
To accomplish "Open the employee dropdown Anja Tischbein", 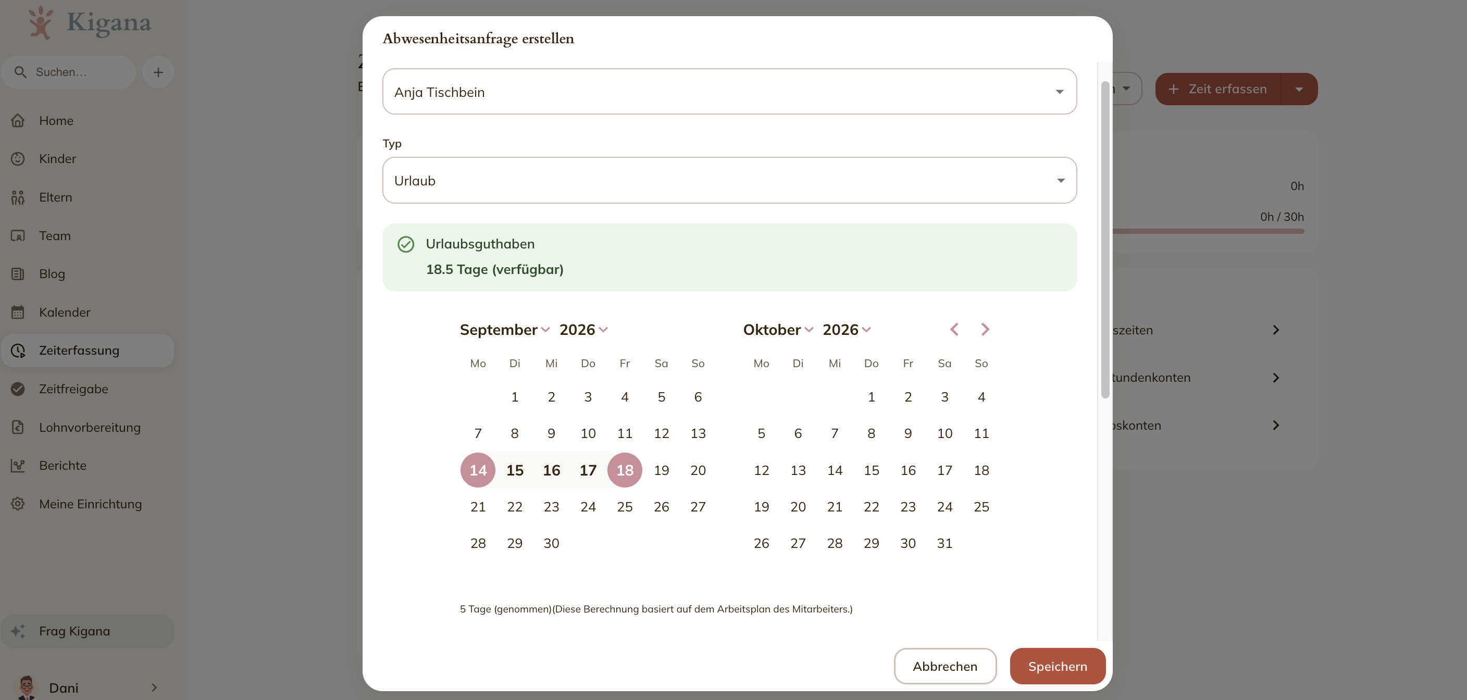I will point(729,92).
